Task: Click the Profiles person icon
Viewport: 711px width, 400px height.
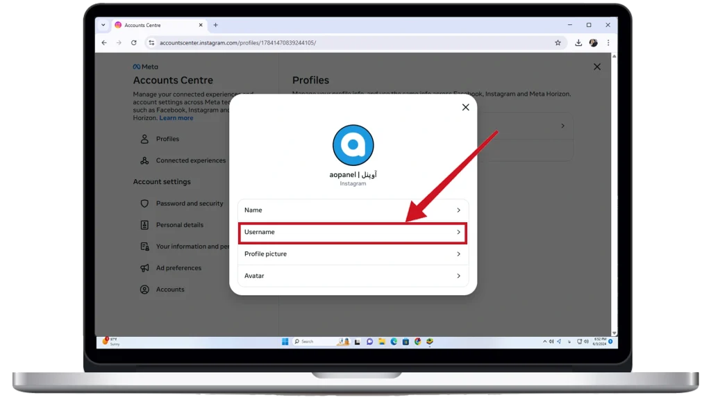Action: pos(144,139)
